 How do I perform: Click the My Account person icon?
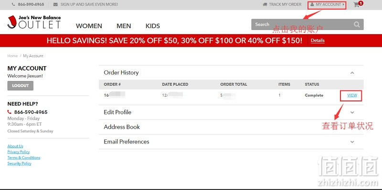click(x=312, y=4)
